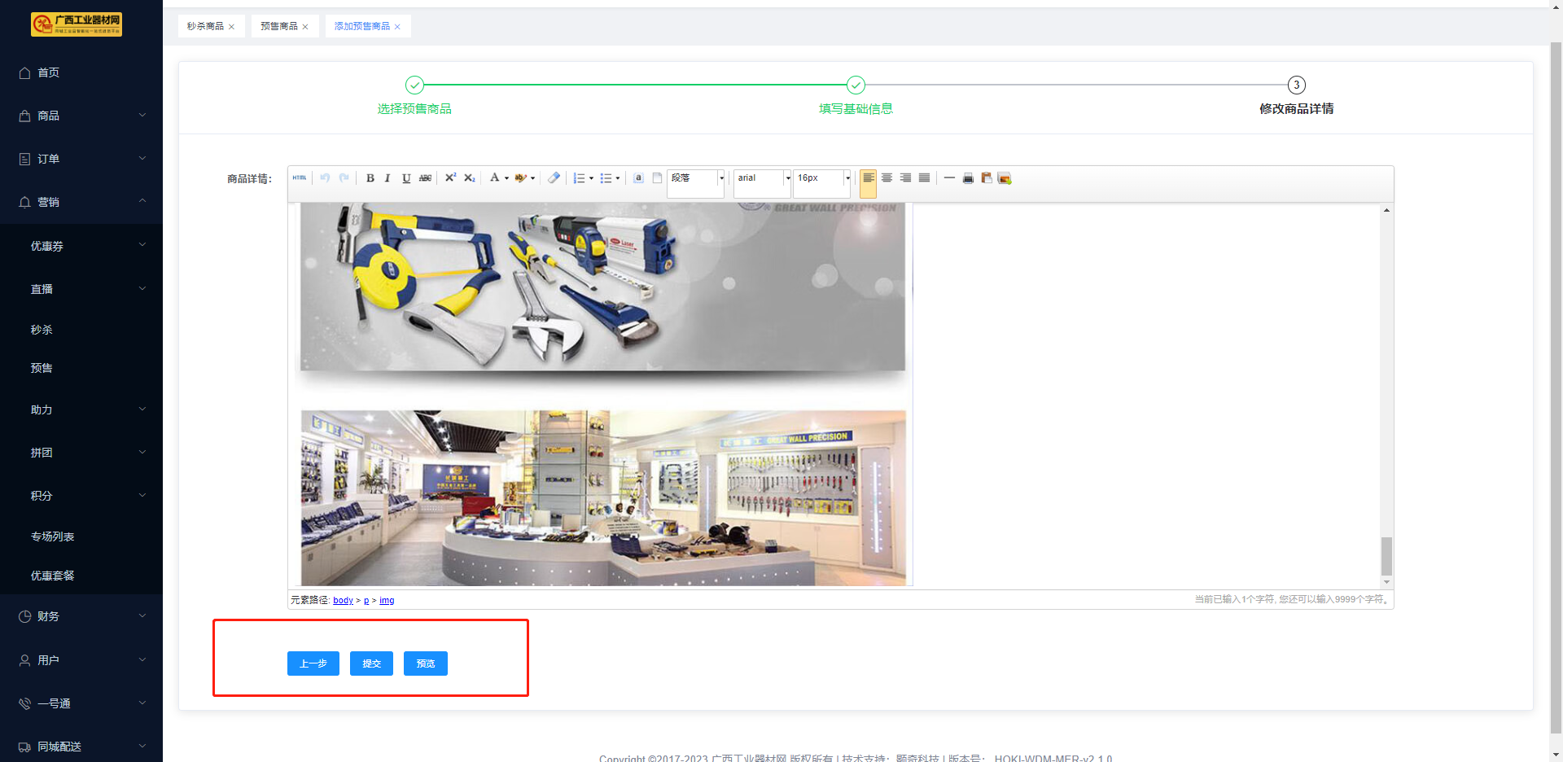Switch editor to HTML source mode
This screenshot has width=1563, height=762.
click(300, 178)
